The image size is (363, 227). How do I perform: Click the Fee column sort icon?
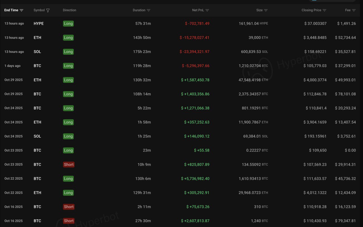point(354,10)
